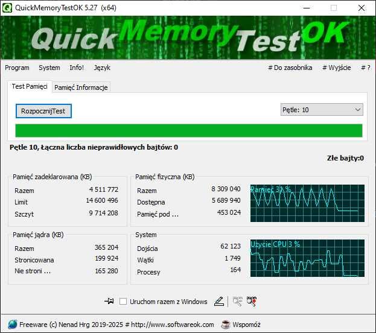This screenshot has height=333, width=376.
Task: Click the Wspomóż donate link
Action: tap(246, 325)
